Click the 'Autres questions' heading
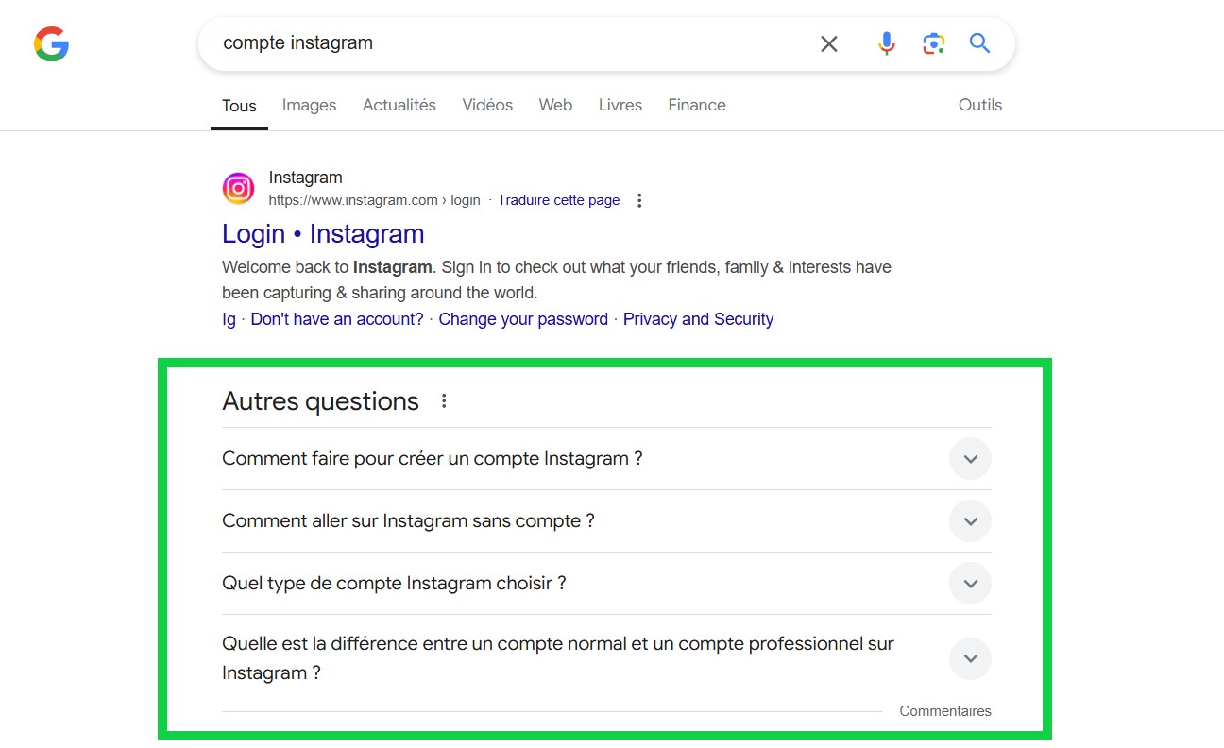The height and width of the screenshot is (748, 1224). (320, 401)
